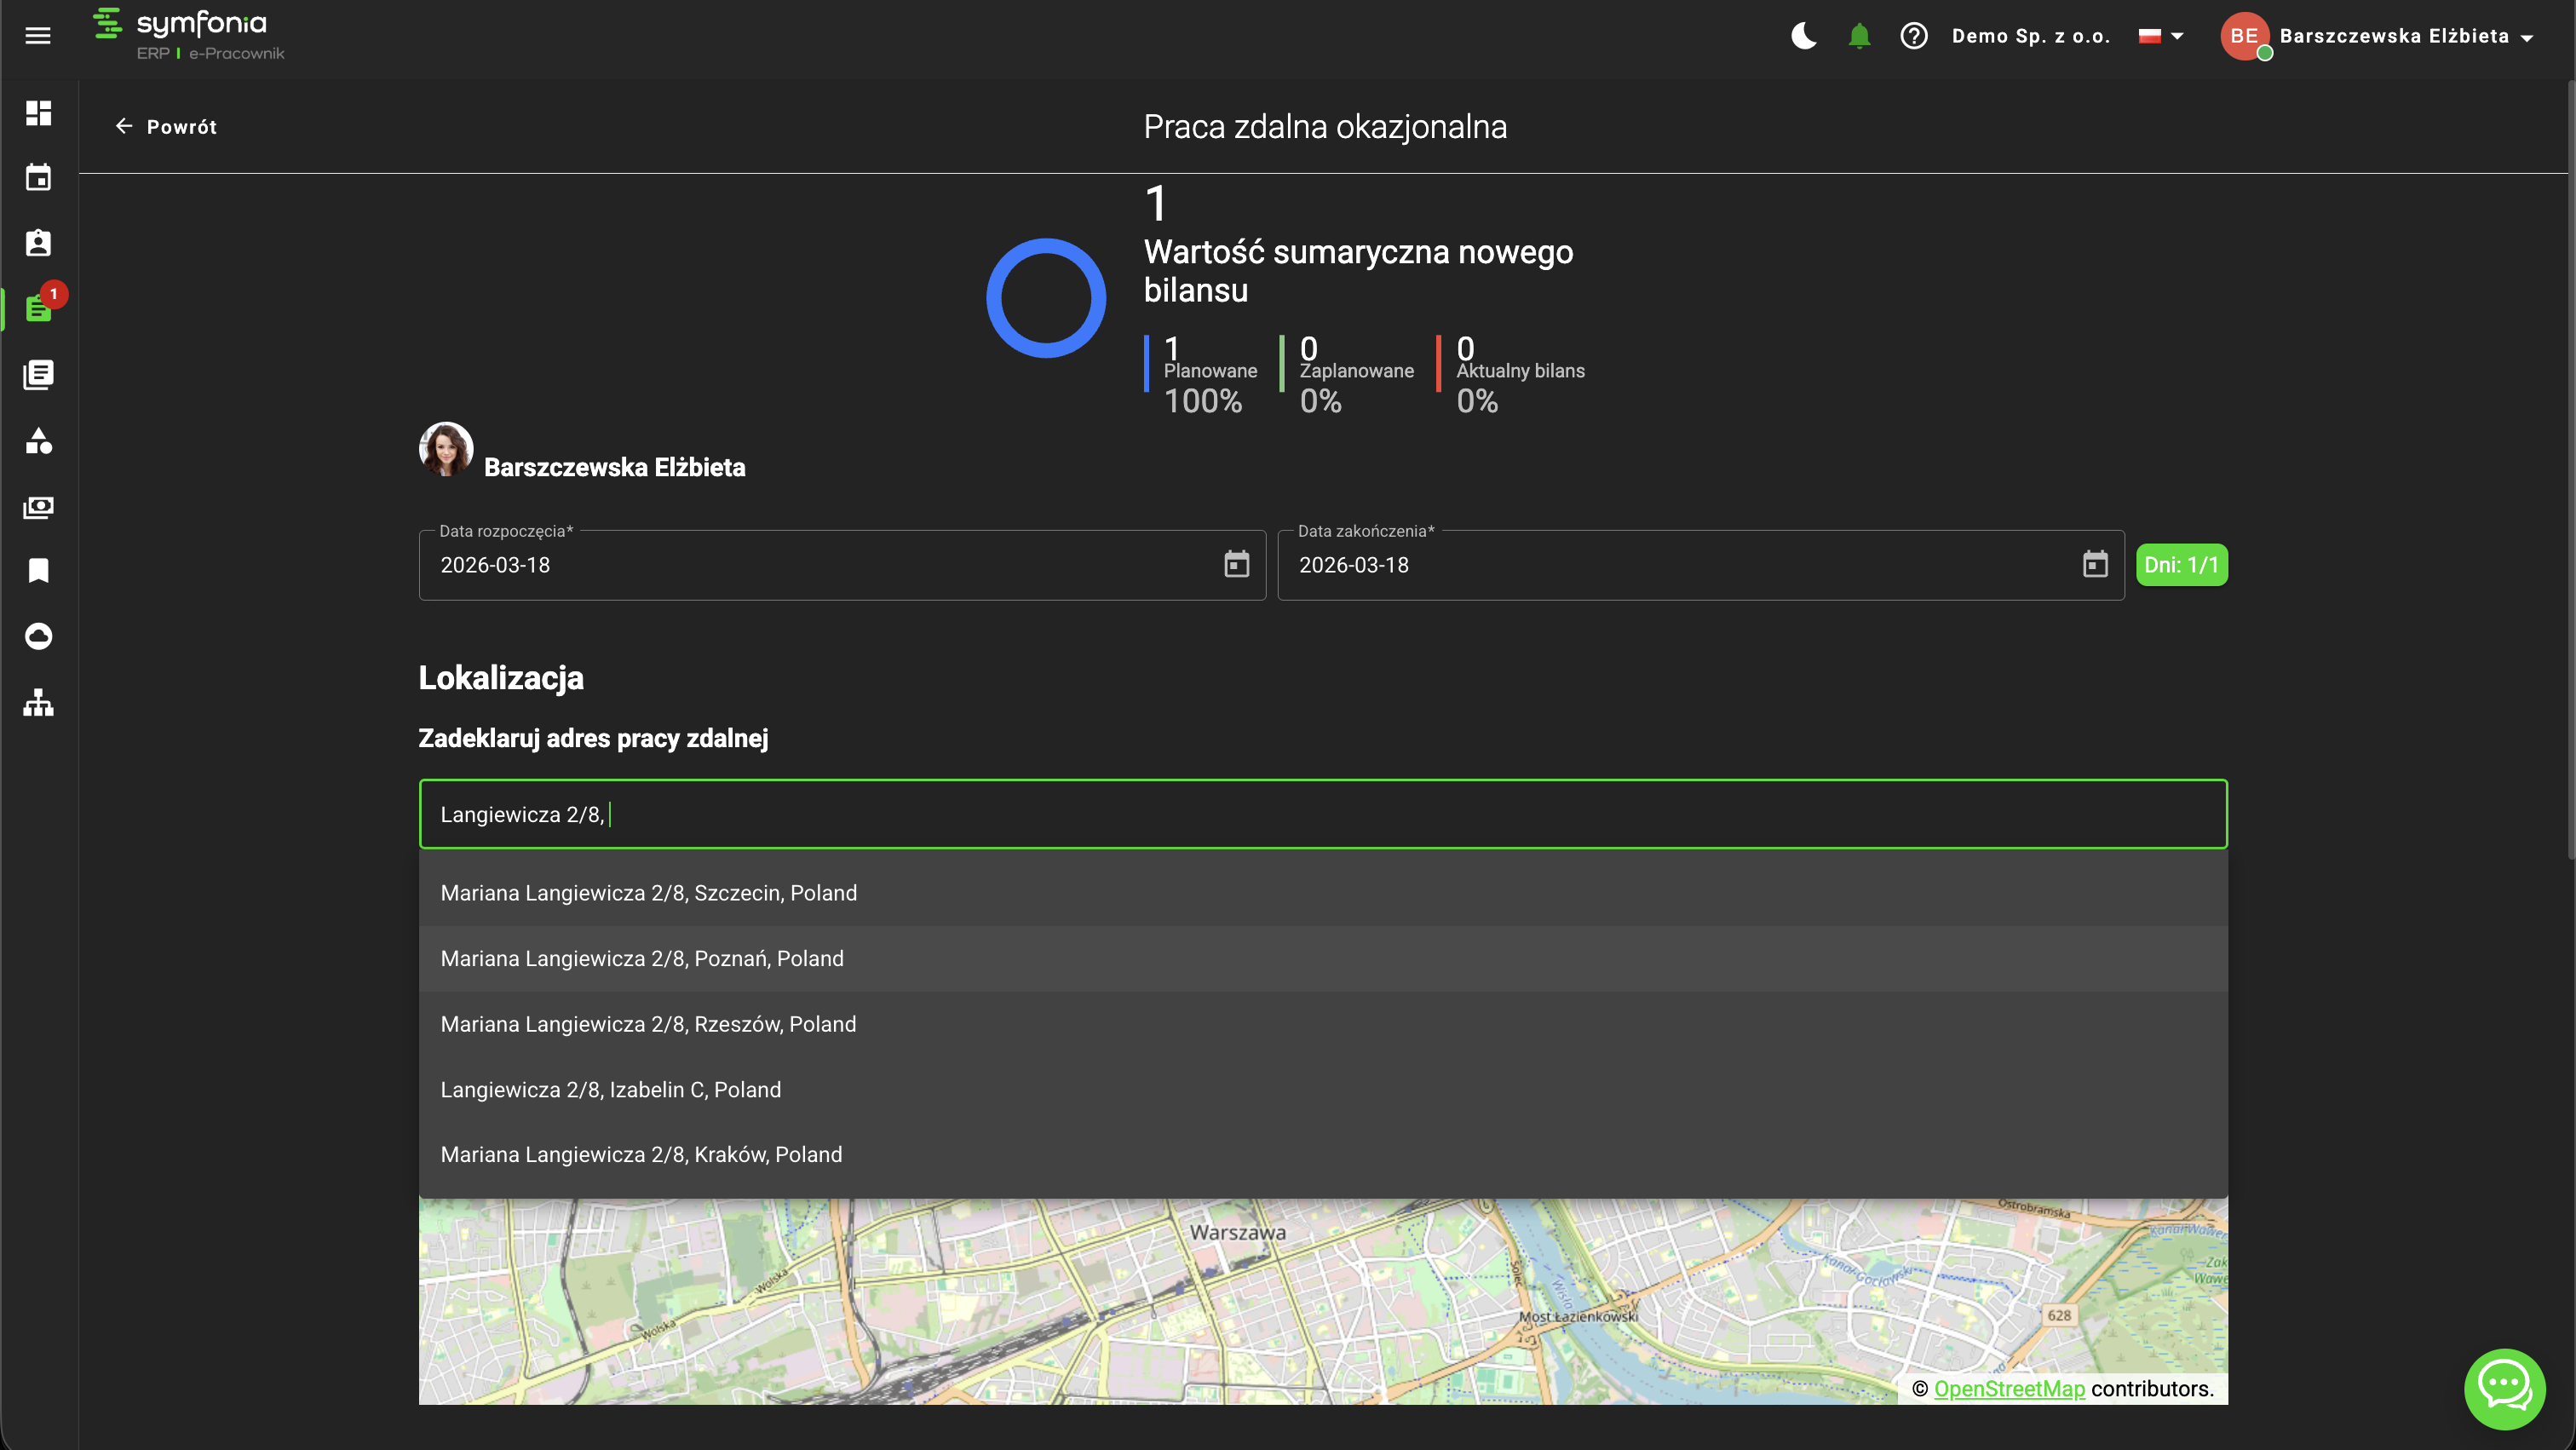
Task: Select Szczecin address suggestion
Action: [648, 893]
